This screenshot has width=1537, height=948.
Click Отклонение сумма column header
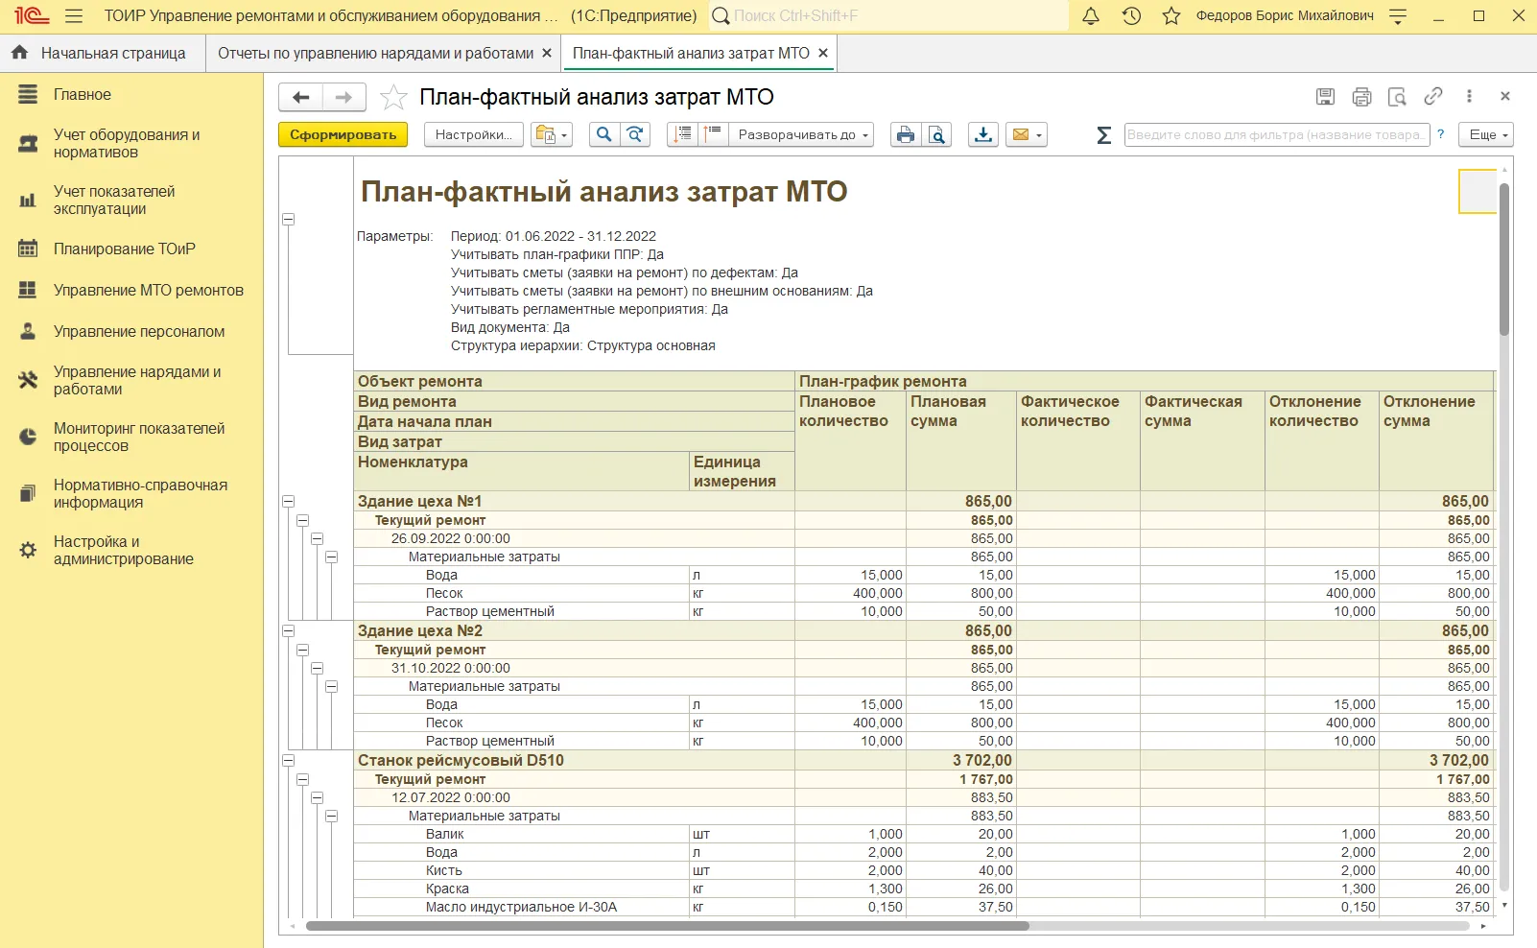(x=1436, y=441)
